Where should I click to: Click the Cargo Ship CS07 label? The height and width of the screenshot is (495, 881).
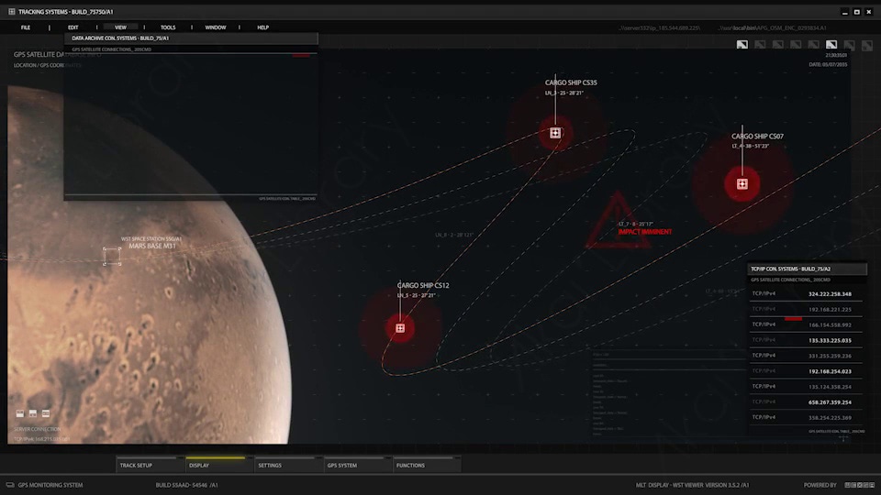point(757,137)
